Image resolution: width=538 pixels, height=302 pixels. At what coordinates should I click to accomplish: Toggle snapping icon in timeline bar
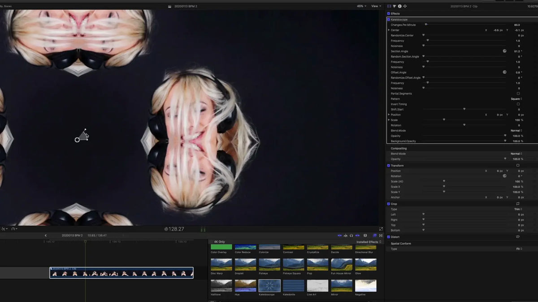pyautogui.click(x=357, y=235)
